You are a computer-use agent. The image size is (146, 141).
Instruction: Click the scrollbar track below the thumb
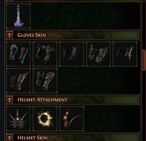pyautogui.click(x=144, y=105)
